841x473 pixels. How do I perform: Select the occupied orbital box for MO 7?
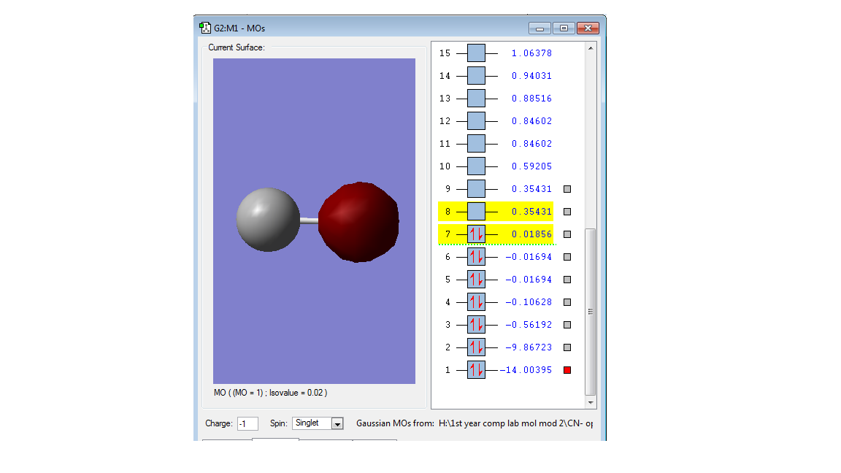tap(476, 234)
